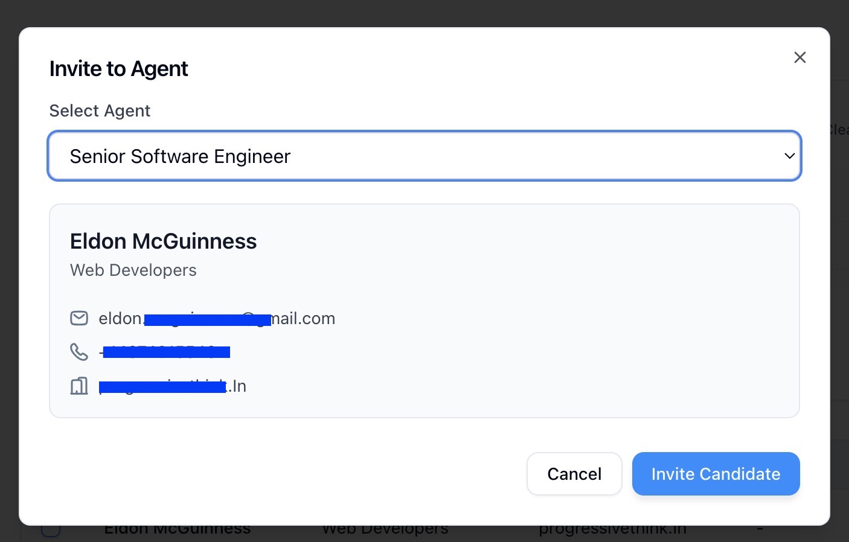
Task: Click the candidate's gmail email address
Action: click(x=217, y=319)
